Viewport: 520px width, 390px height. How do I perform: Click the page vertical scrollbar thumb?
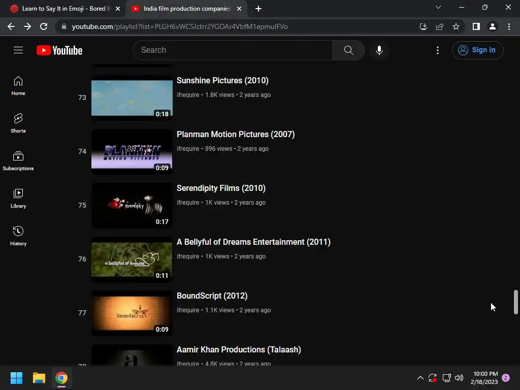(x=516, y=302)
